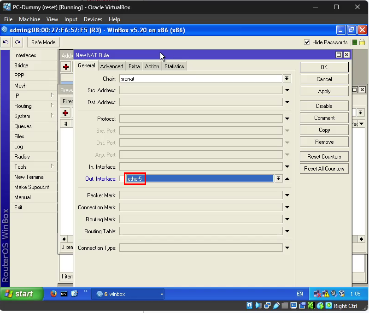Click the Comment button
369x313 pixels.
click(x=324, y=118)
